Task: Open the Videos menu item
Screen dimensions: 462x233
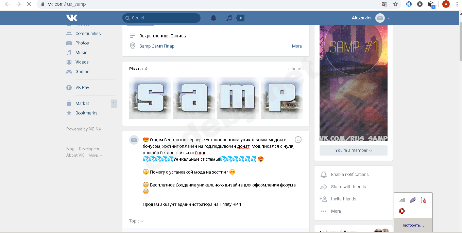Action: click(82, 62)
